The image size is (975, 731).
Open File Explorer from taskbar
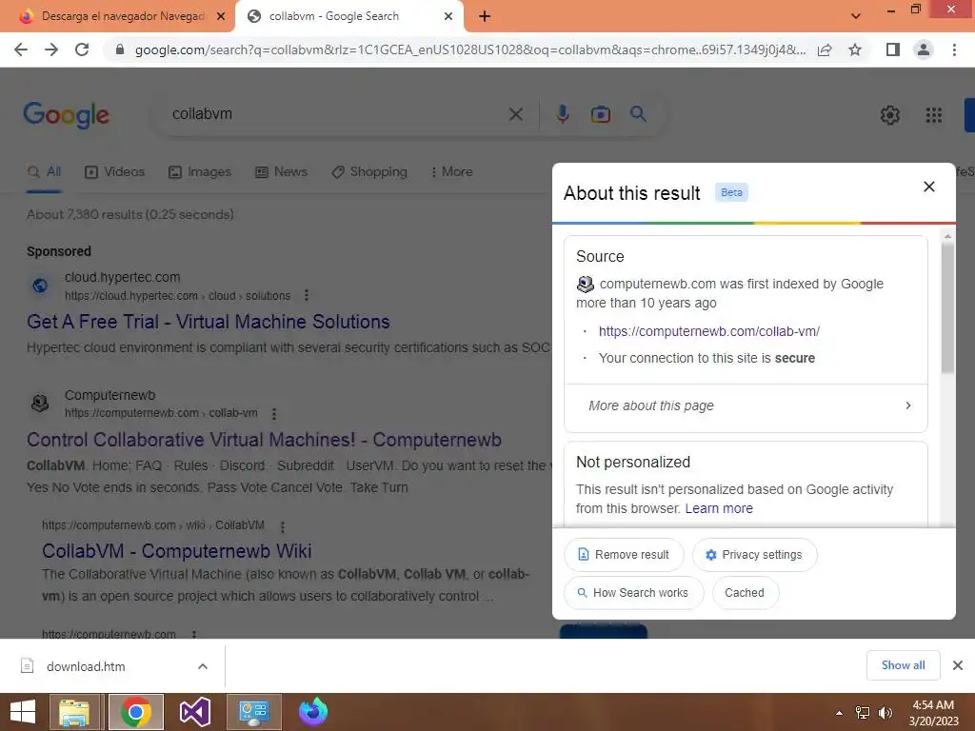coord(74,712)
